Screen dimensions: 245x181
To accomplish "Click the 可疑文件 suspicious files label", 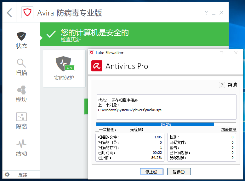I will click(x=178, y=142).
